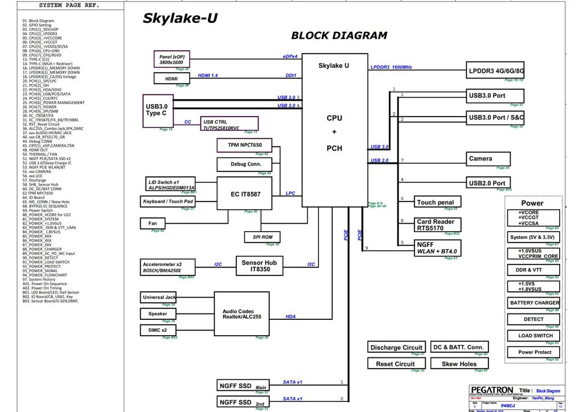Select the Keyboard / Touch Pad block
This screenshot has width=583, height=412.
(168, 201)
